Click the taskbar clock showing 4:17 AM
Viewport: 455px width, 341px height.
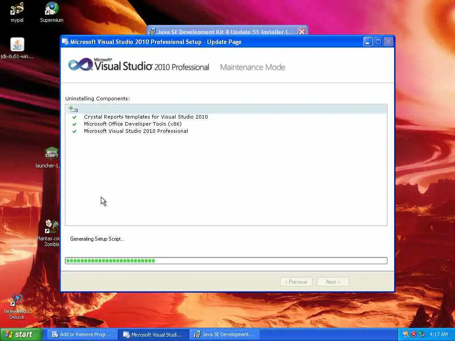coord(439,334)
